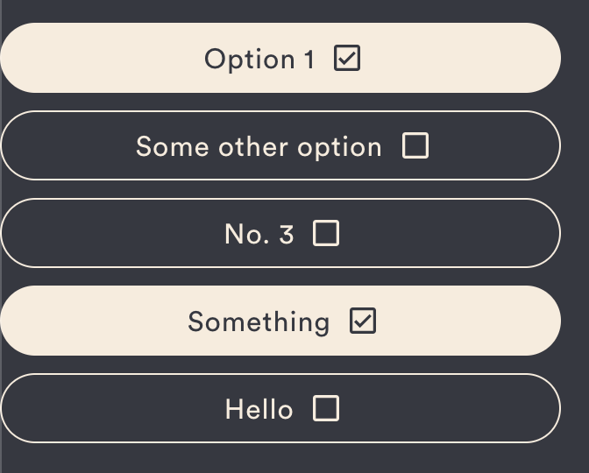
Task: Select the Some other option pill button
Action: click(70, 146)
